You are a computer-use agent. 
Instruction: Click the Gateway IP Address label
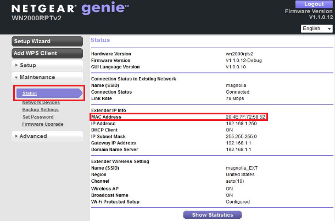[114, 143]
